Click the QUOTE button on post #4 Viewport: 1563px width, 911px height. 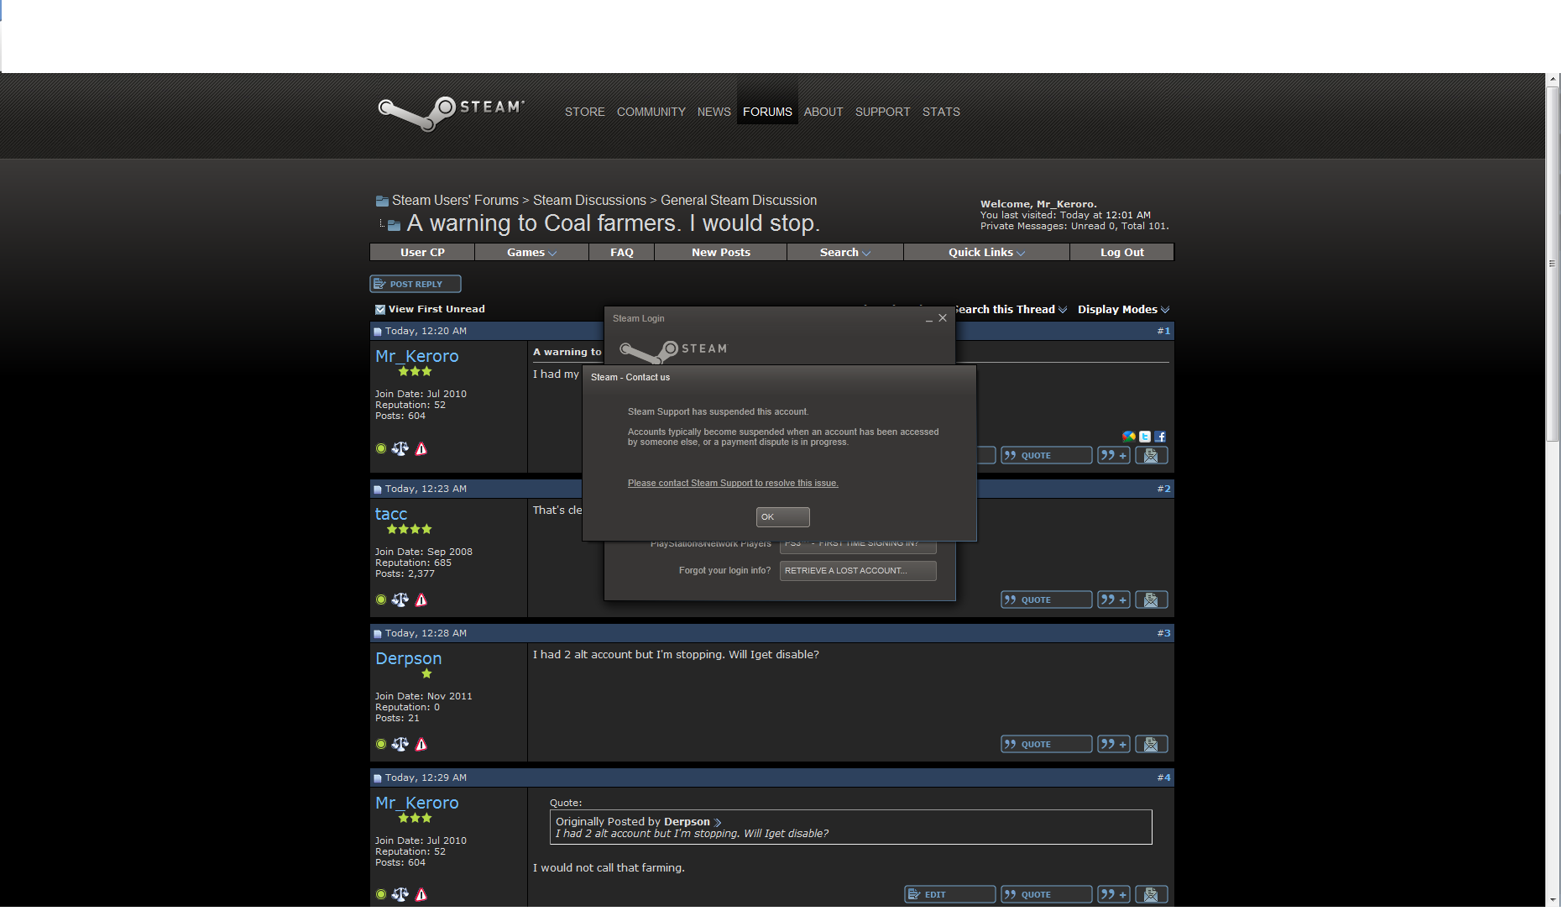tap(1047, 895)
